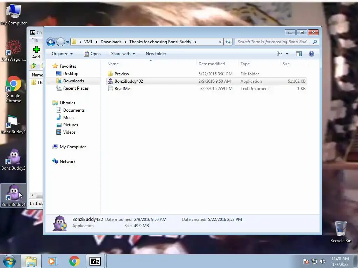Open Explorer help with the question mark
Viewport: 358px width, 268px height.
(x=311, y=54)
